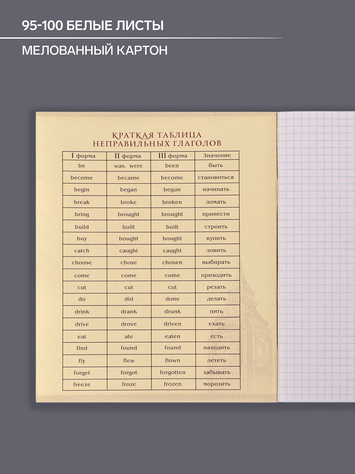Select the "ate" cell
The height and width of the screenshot is (474, 355).
pyautogui.click(x=129, y=337)
